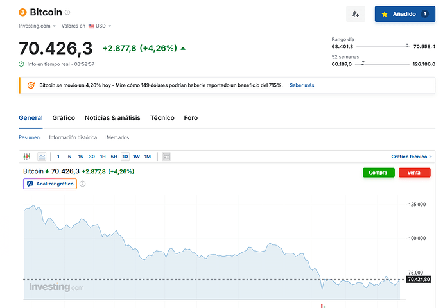
Task: Click the Rango día range slider
Action: [383, 47]
